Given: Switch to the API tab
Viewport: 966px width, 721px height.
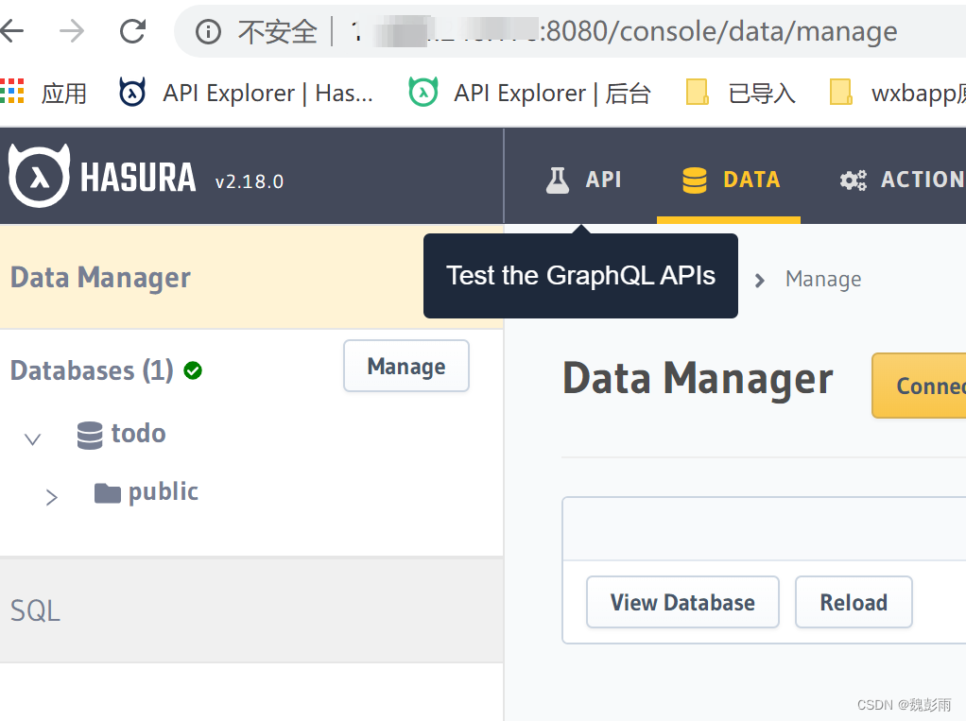Looking at the screenshot, I should tap(583, 180).
